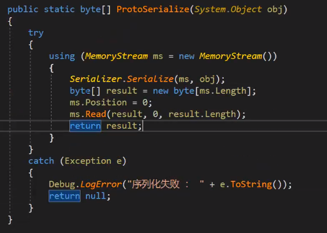Click MemoryStream constructor after new
The image size is (327, 233).
pos(230,56)
